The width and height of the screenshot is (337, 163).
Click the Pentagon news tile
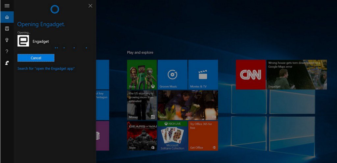coord(103,105)
